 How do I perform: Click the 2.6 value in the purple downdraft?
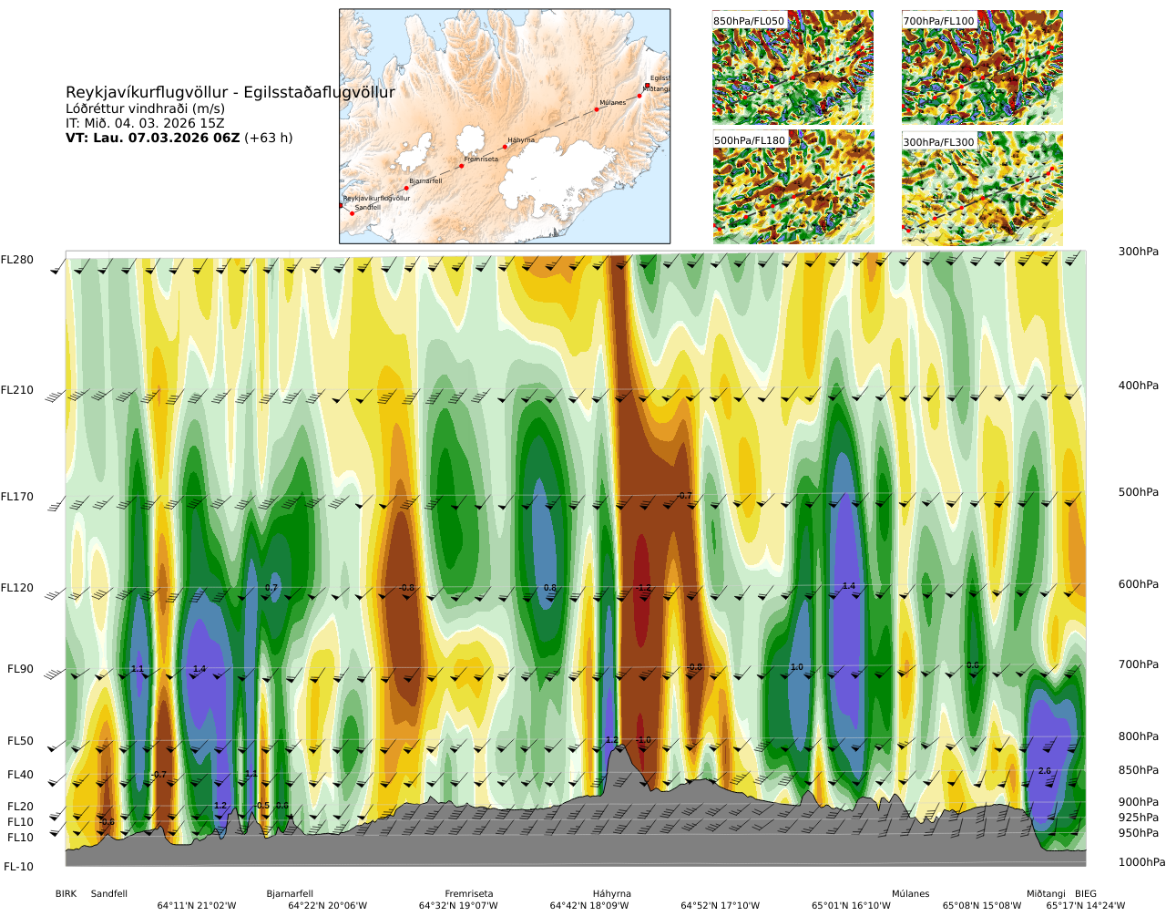pos(1045,771)
